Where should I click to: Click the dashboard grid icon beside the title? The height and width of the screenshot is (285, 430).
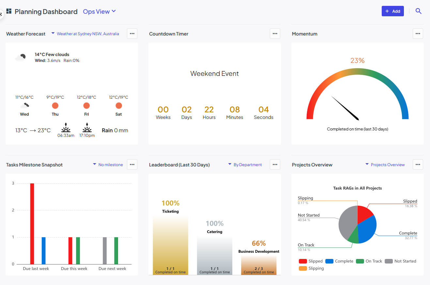(x=9, y=11)
